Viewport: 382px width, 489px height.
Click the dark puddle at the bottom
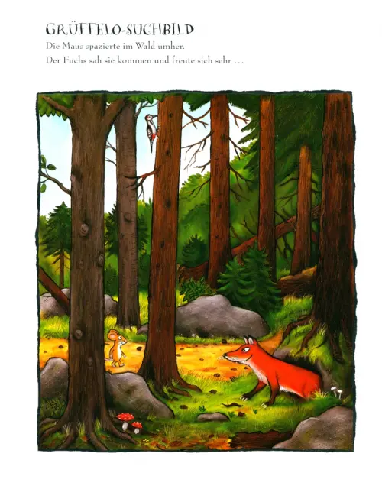(261, 439)
